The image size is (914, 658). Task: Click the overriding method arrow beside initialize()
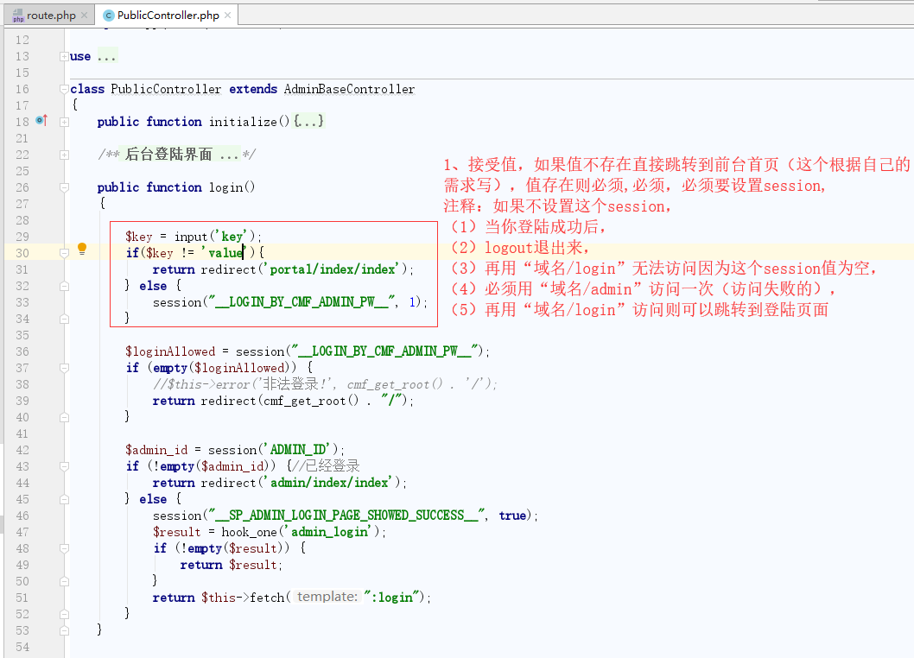pyautogui.click(x=41, y=121)
